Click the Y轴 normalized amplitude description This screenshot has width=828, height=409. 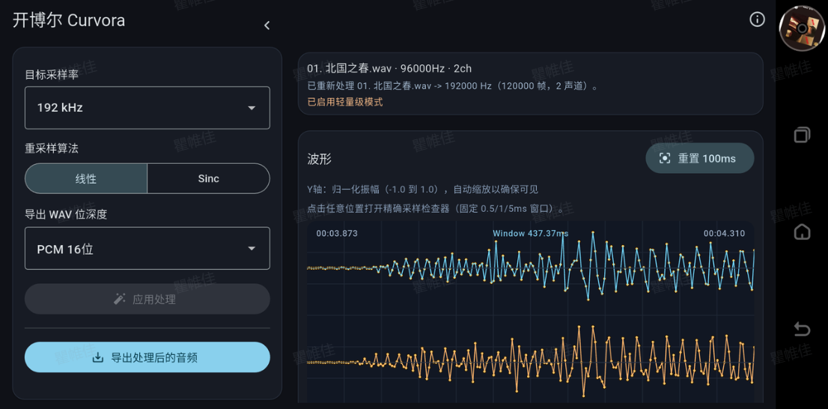(x=422, y=190)
